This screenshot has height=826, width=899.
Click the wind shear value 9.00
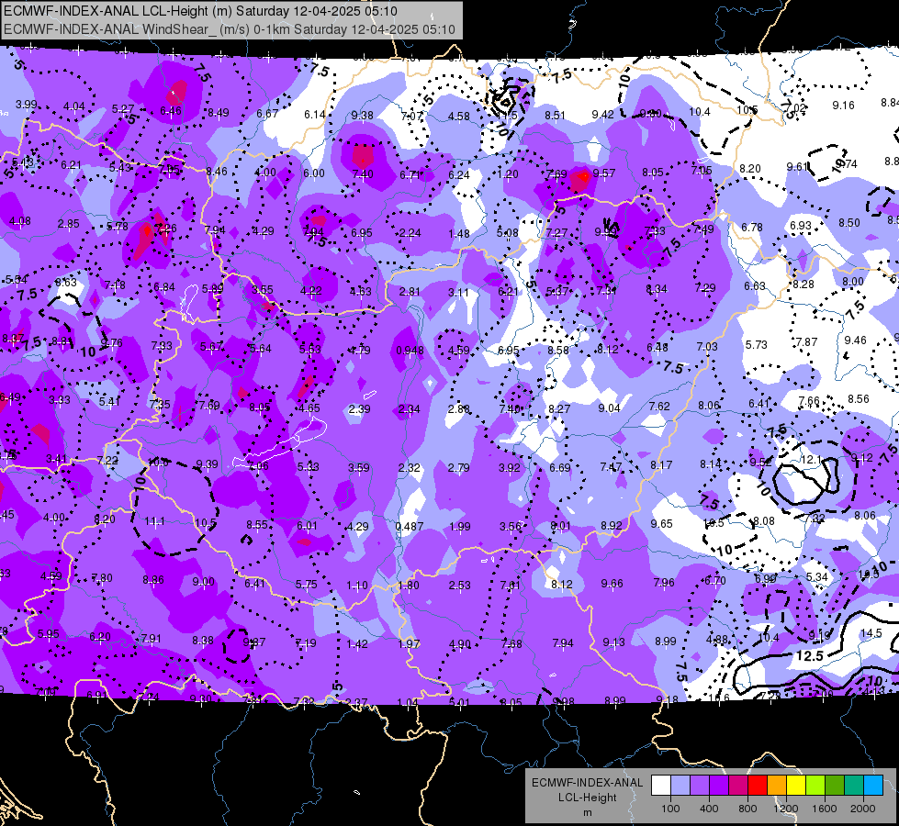204,582
